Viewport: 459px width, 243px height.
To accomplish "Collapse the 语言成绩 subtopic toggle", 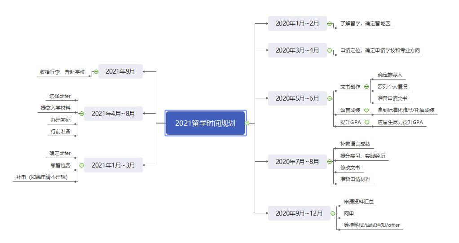I will [x=366, y=110].
